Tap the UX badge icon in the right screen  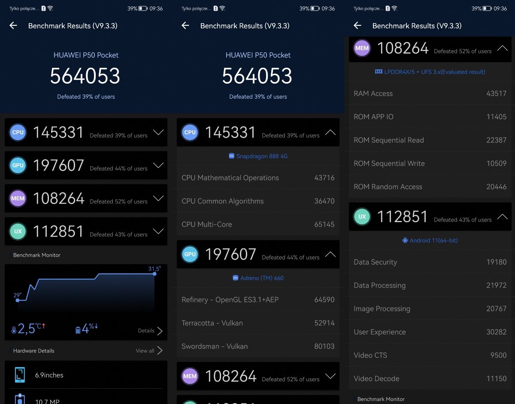click(x=362, y=217)
